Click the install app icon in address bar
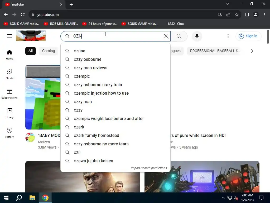 coord(220,15)
